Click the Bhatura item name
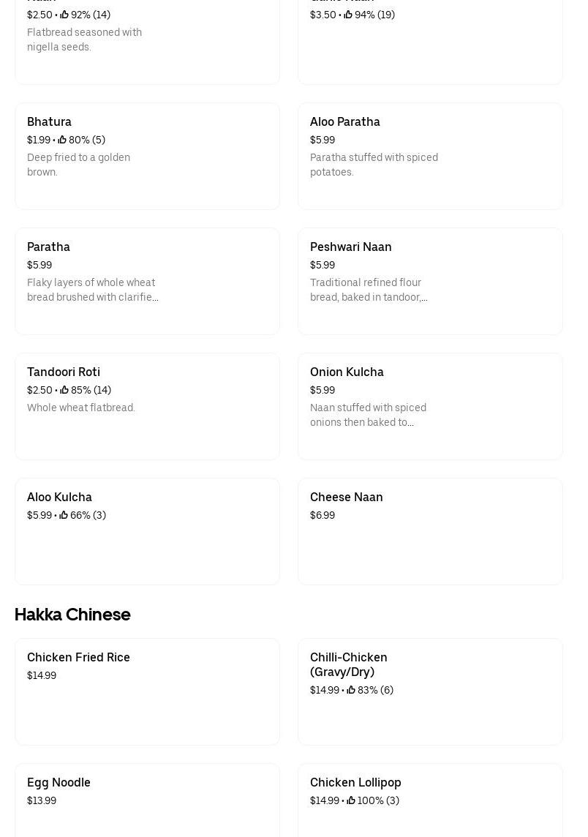 pos(49,121)
